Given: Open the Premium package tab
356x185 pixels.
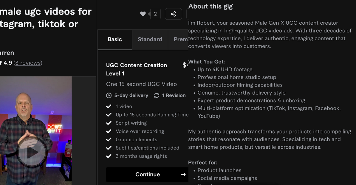Looking at the screenshot, I should point(181,39).
